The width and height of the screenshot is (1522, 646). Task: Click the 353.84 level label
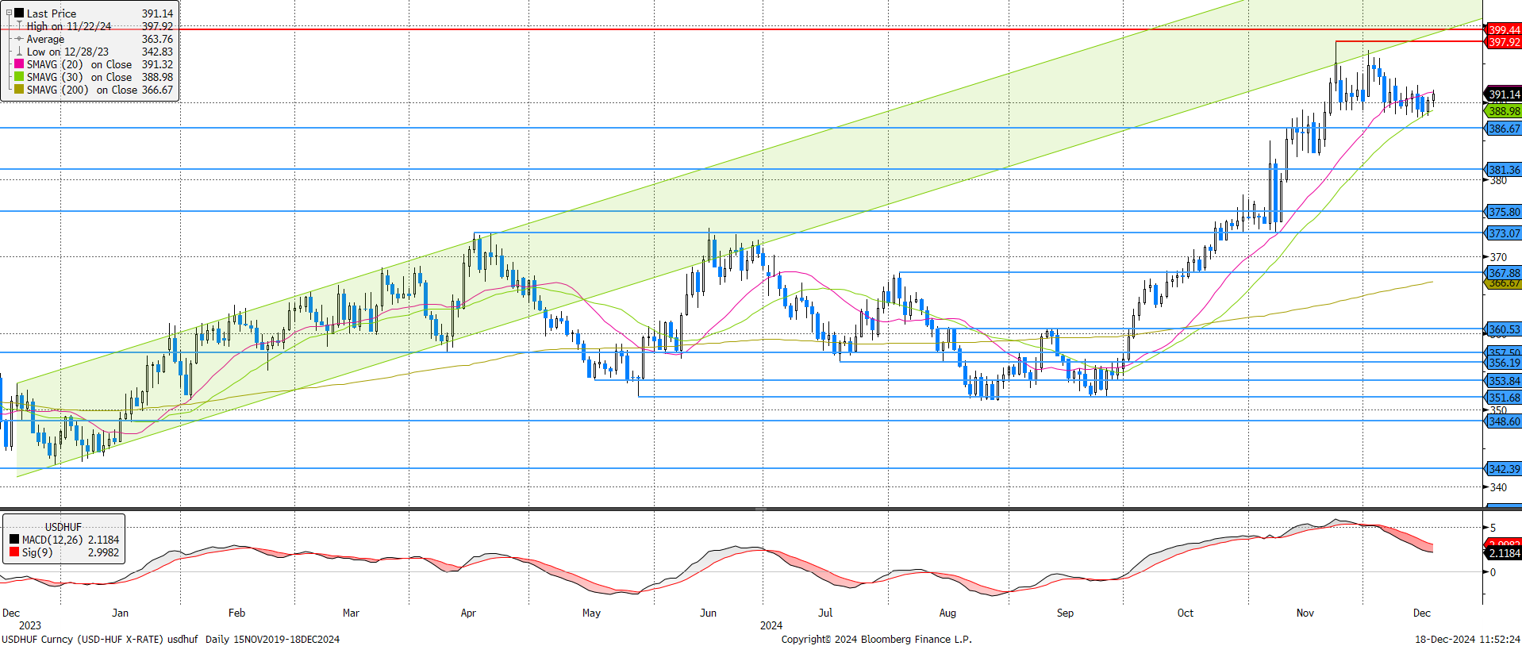1504,381
